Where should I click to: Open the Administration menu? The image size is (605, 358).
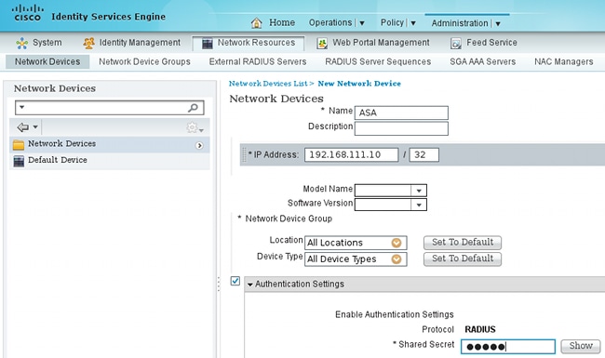click(x=460, y=23)
